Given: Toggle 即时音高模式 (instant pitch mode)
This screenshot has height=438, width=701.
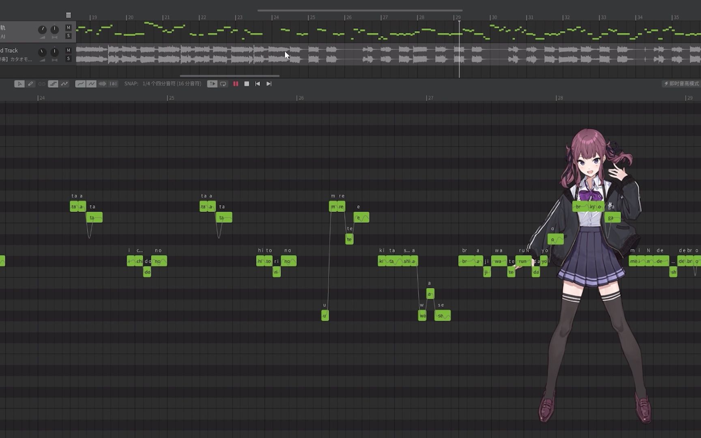Looking at the screenshot, I should click(x=681, y=84).
